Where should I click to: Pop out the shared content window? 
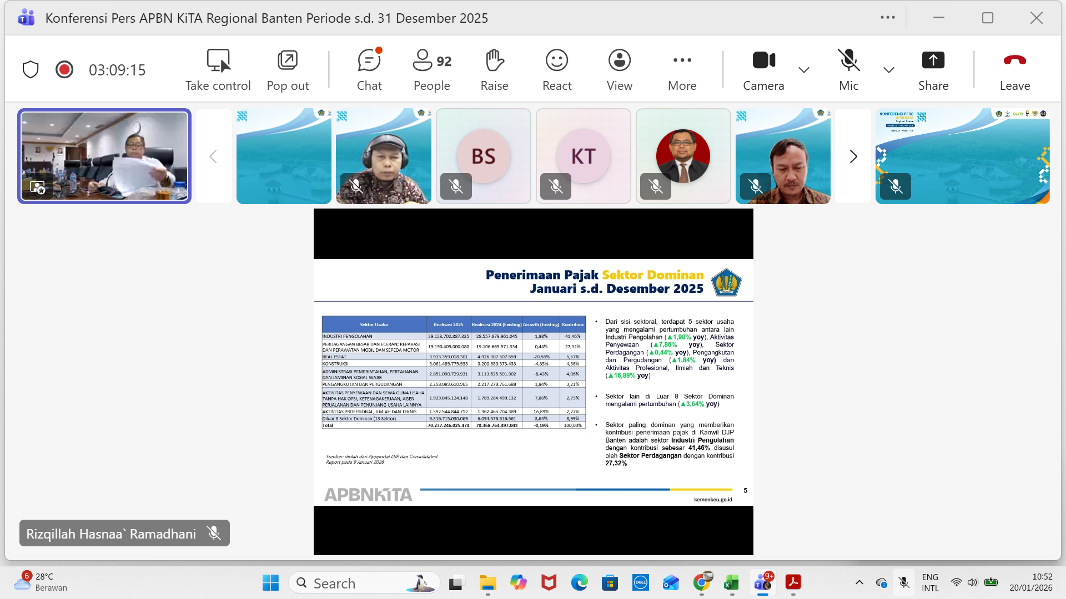[288, 70]
